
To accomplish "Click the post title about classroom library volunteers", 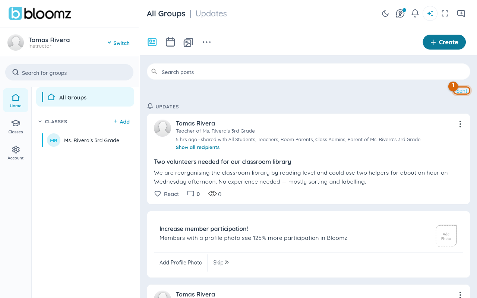I will [x=222, y=162].
